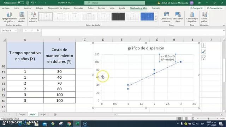Switch to the Output sheet tab
Screen dimensions: 226x127
click(22, 114)
